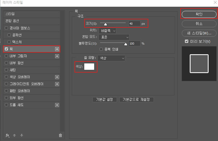The height and width of the screenshot is (141, 218).
Task: Click the 크기(S) slider handle
Action: point(106,24)
